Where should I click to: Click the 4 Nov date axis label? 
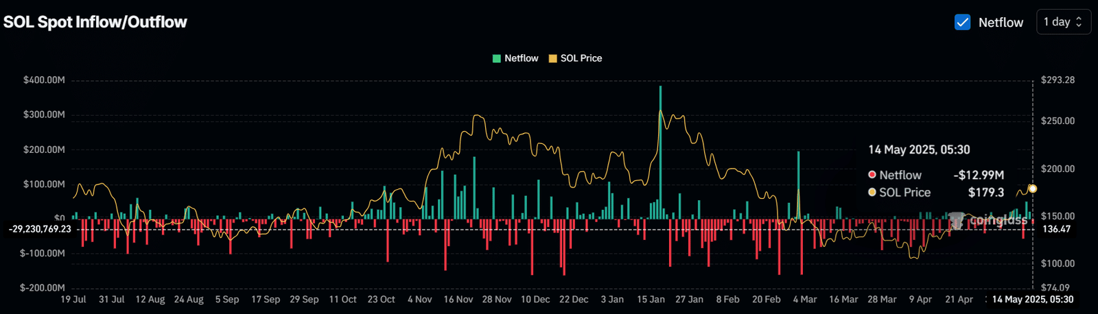[x=419, y=300]
